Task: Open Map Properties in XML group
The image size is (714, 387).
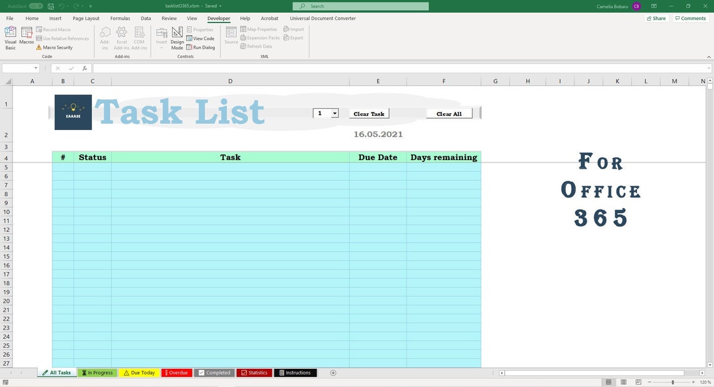Action: click(259, 29)
